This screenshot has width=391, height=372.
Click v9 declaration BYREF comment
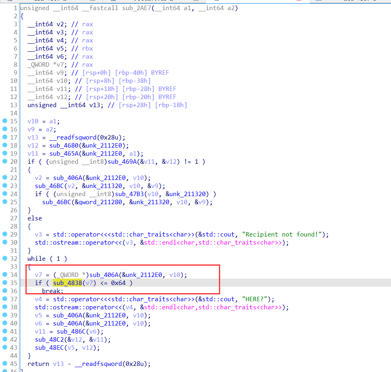pyautogui.click(x=160, y=73)
